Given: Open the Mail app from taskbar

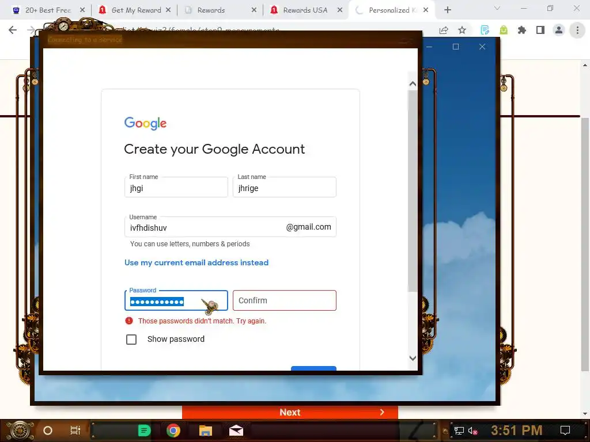Looking at the screenshot, I should [236, 430].
